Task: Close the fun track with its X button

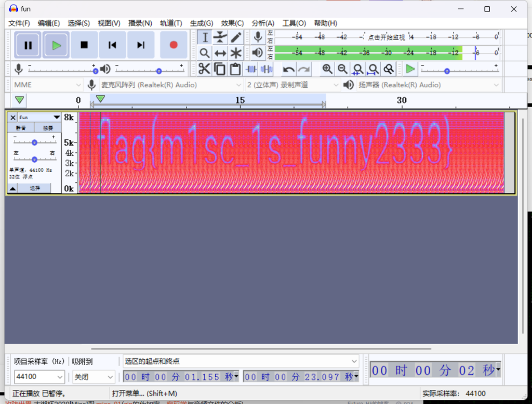Action: click(13, 118)
